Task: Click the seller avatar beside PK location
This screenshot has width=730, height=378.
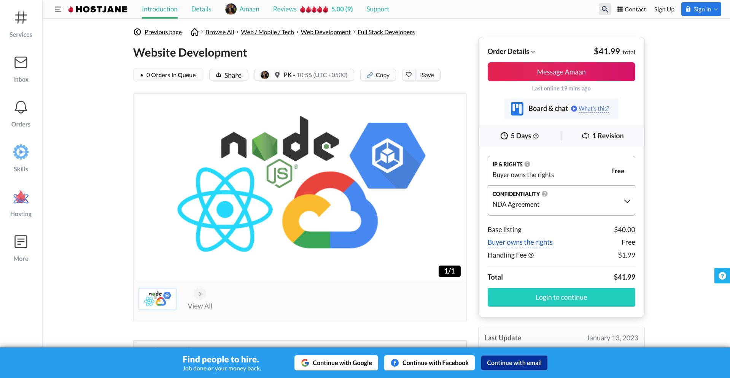Action: [265, 75]
